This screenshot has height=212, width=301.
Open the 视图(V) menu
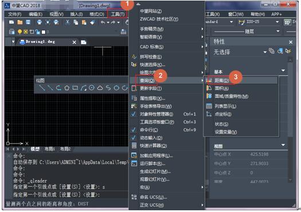coord(56,14)
